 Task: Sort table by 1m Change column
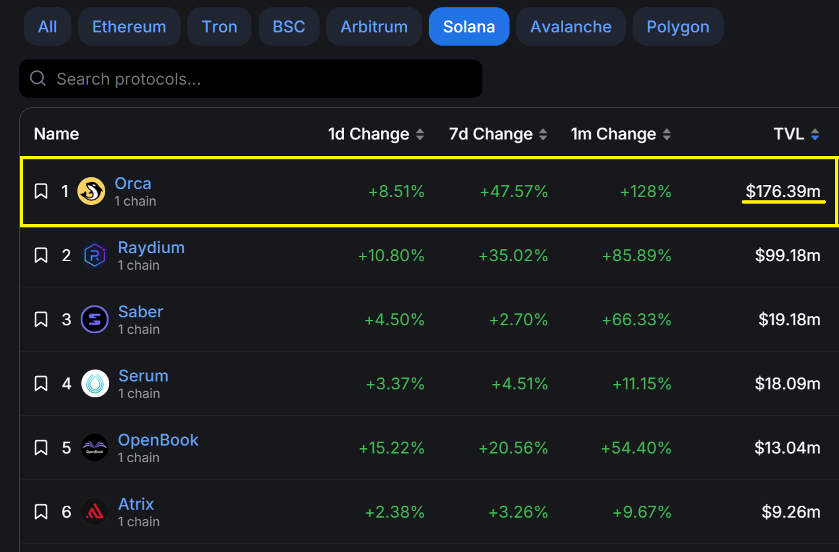[x=666, y=135]
